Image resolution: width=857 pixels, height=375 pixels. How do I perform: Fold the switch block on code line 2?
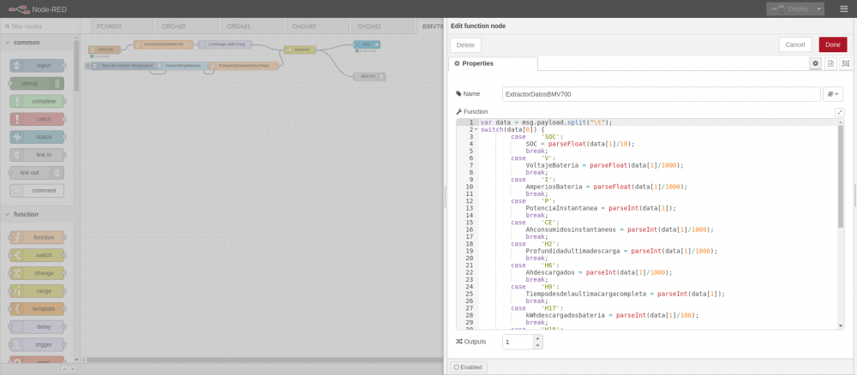point(476,130)
